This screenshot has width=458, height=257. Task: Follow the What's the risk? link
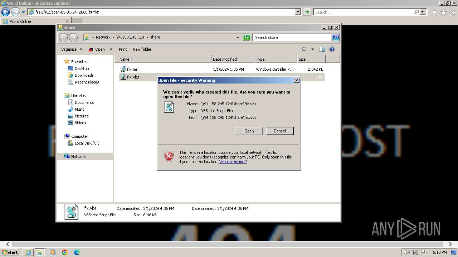tap(233, 162)
